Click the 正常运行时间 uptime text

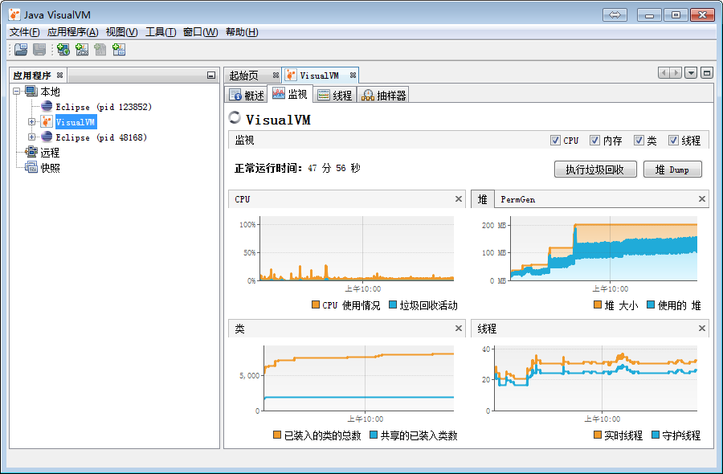(x=297, y=168)
